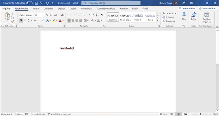Click the Save icon in title bar
The height and width of the screenshot is (116, 219).
pyautogui.click(x=36, y=3)
